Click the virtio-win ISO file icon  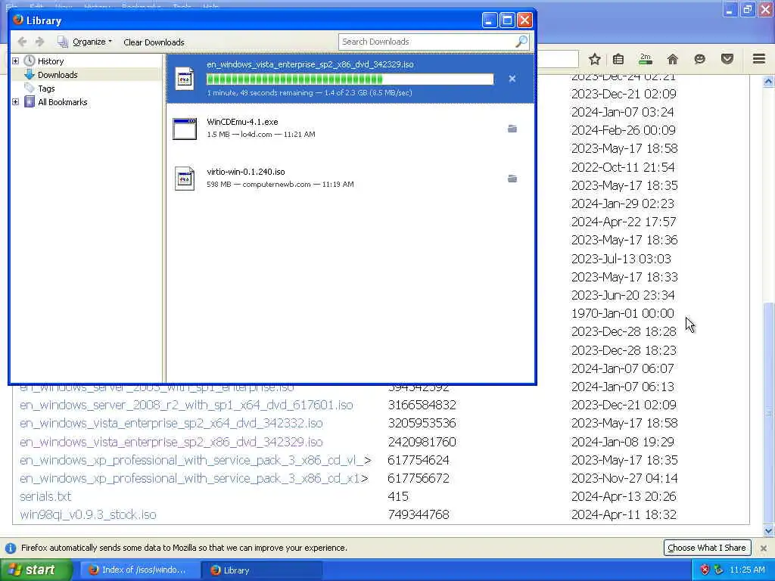tap(185, 179)
